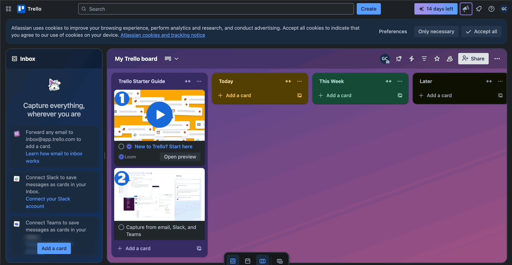
Task: Open Switch boards icon in bottom bar
Action: (x=280, y=261)
